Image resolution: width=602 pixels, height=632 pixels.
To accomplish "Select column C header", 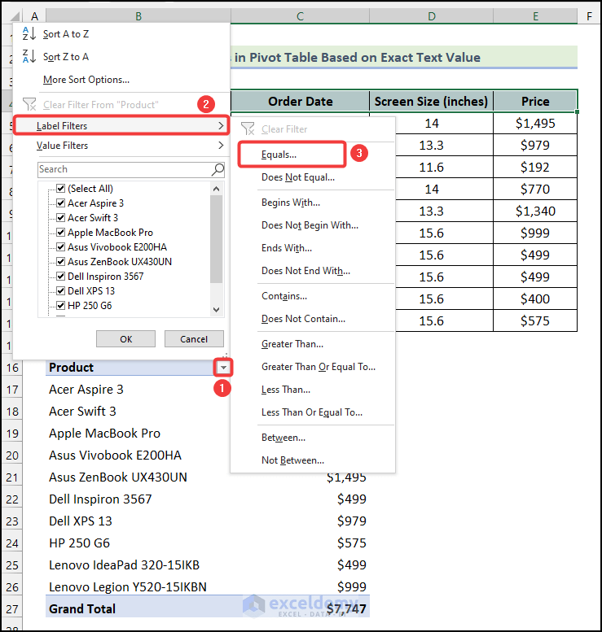I will (x=300, y=16).
